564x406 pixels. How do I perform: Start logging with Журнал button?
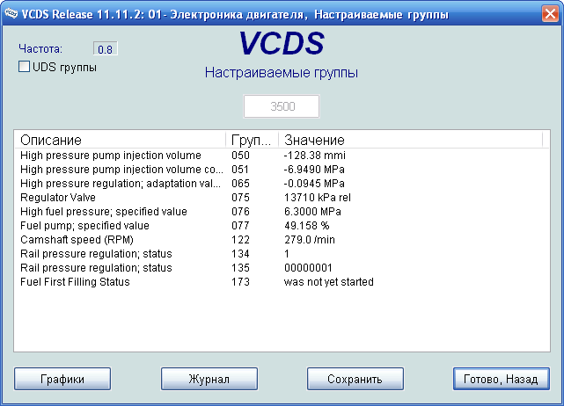tap(209, 379)
